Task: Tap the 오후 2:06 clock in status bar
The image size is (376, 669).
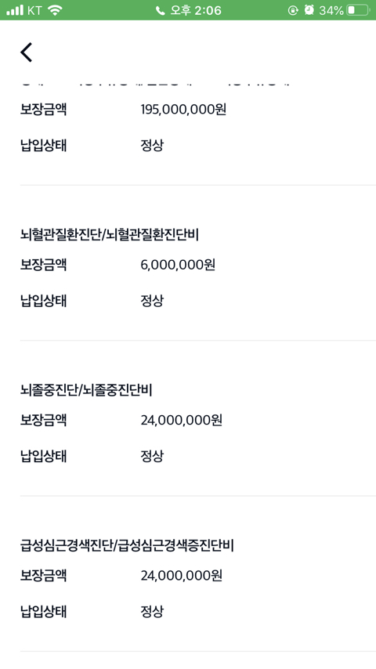Action: click(196, 10)
